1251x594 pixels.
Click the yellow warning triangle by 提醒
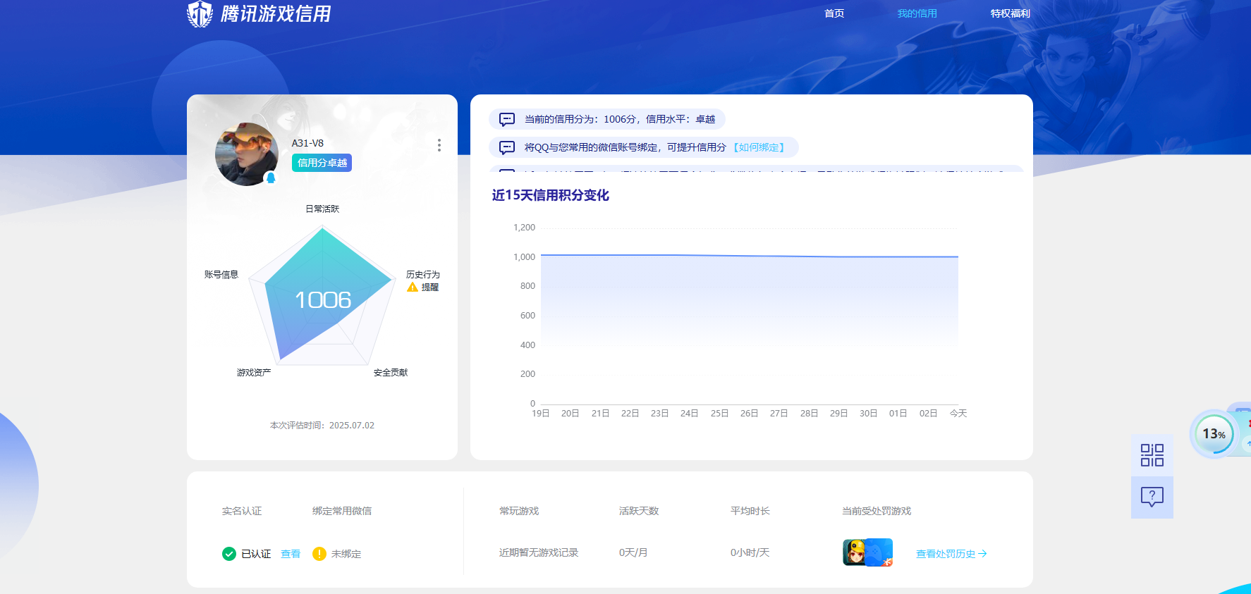(x=413, y=287)
